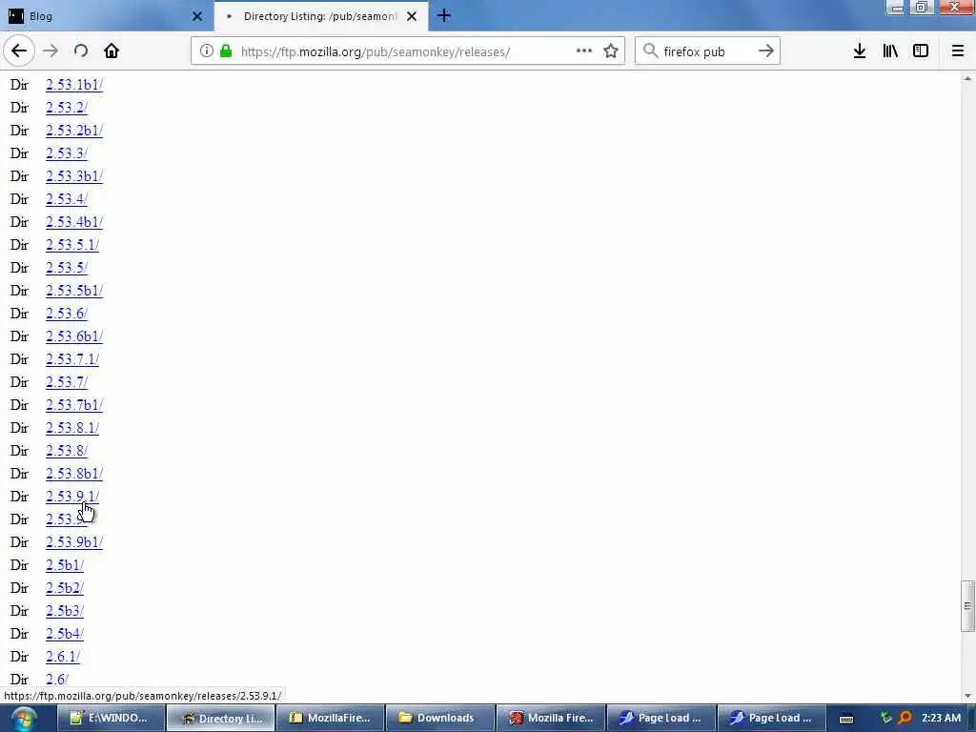Reload the current page
This screenshot has height=732, width=976.
(x=81, y=51)
